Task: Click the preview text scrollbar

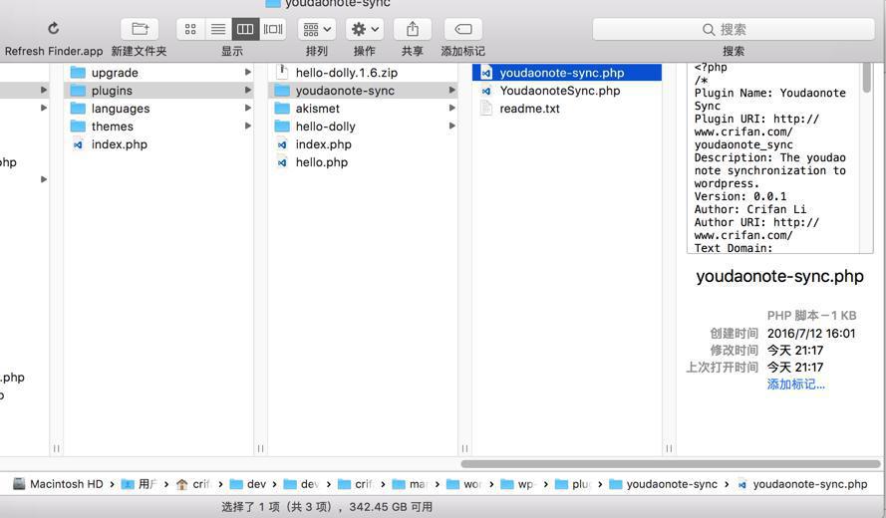Action: pyautogui.click(x=867, y=78)
